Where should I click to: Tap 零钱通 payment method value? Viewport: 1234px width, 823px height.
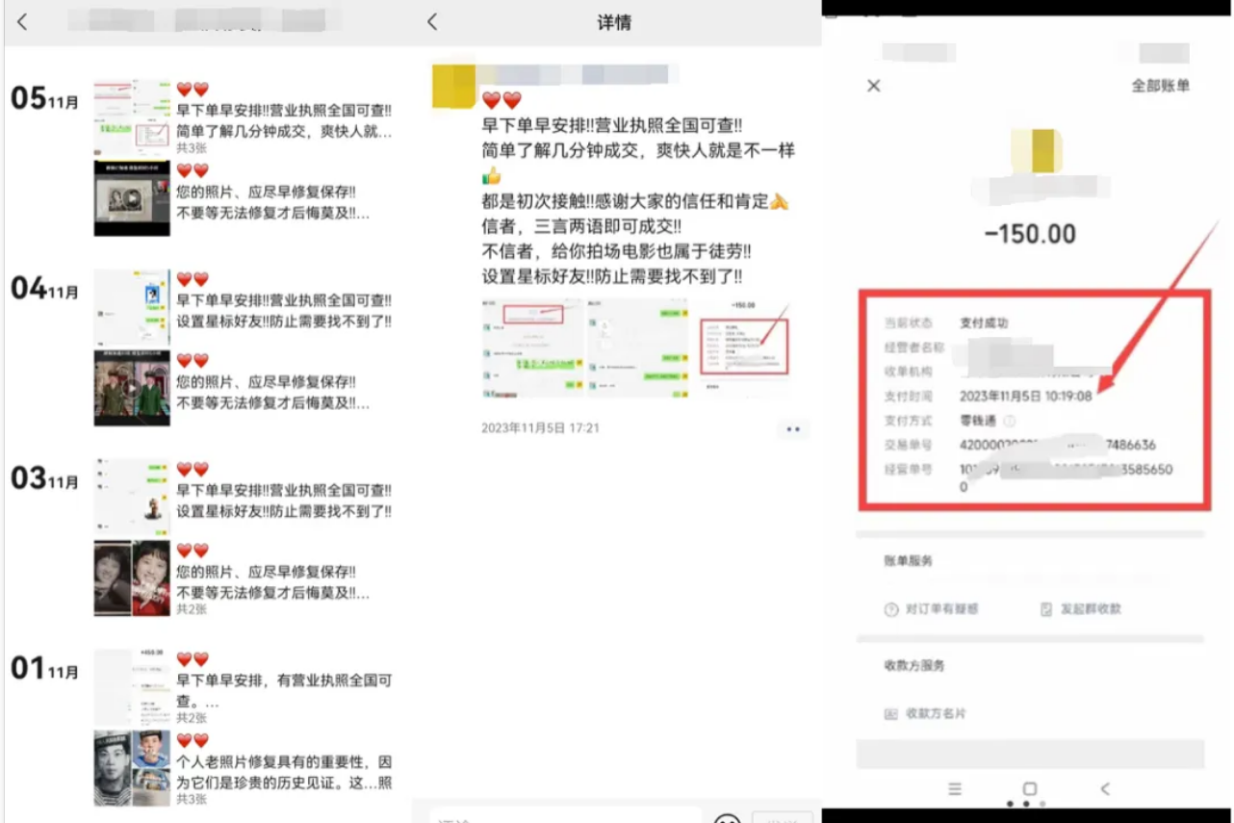tap(979, 421)
